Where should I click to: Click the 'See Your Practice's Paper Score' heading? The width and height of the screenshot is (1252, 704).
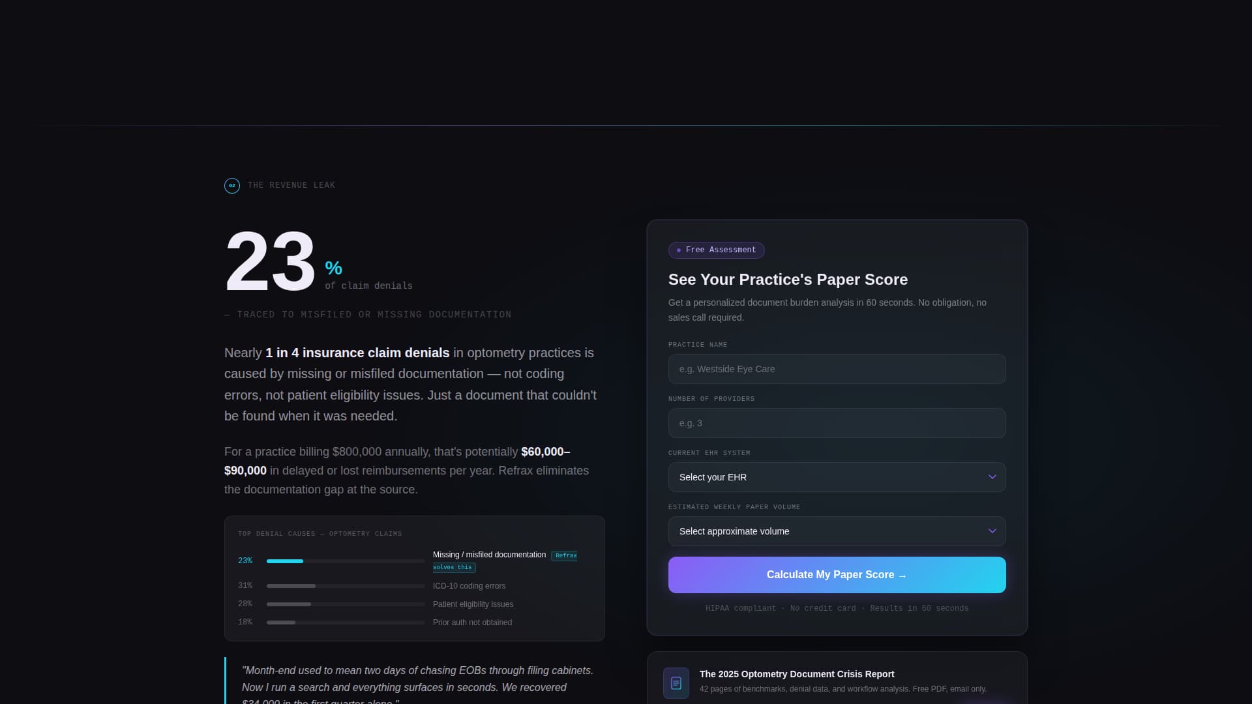788,280
